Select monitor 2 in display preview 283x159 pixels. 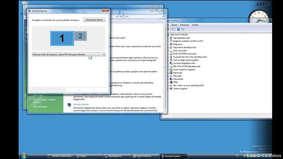tap(80, 36)
